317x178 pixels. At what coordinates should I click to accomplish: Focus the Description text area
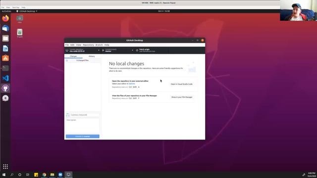[x=83, y=126]
